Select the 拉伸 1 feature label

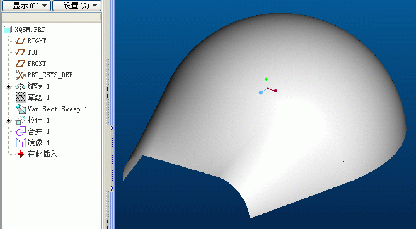tap(38, 120)
